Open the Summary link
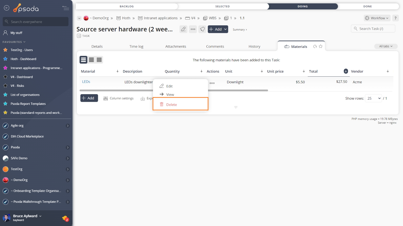403x226 pixels. coord(240,30)
